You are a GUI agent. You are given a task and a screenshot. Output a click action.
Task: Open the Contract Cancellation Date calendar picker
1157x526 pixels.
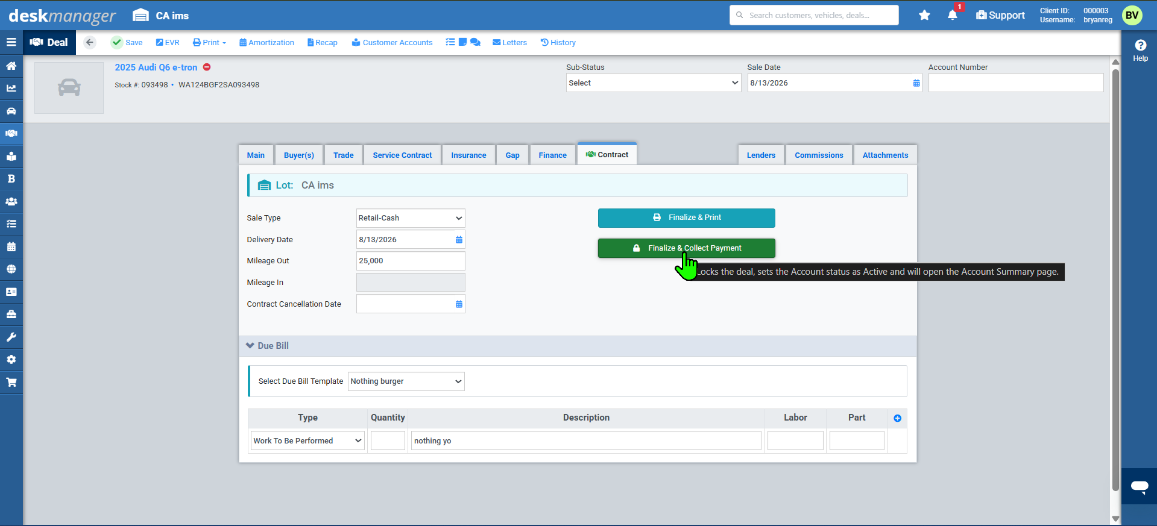(459, 304)
